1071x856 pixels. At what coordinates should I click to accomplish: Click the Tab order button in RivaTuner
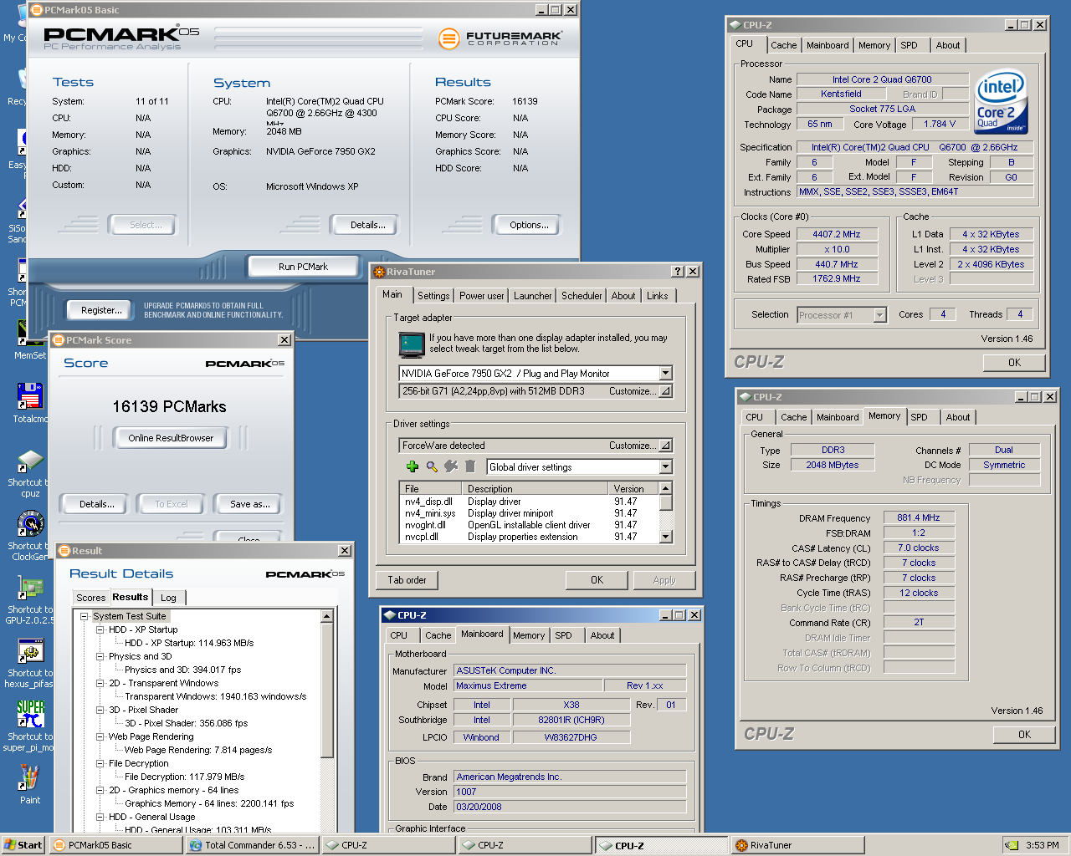click(x=407, y=580)
